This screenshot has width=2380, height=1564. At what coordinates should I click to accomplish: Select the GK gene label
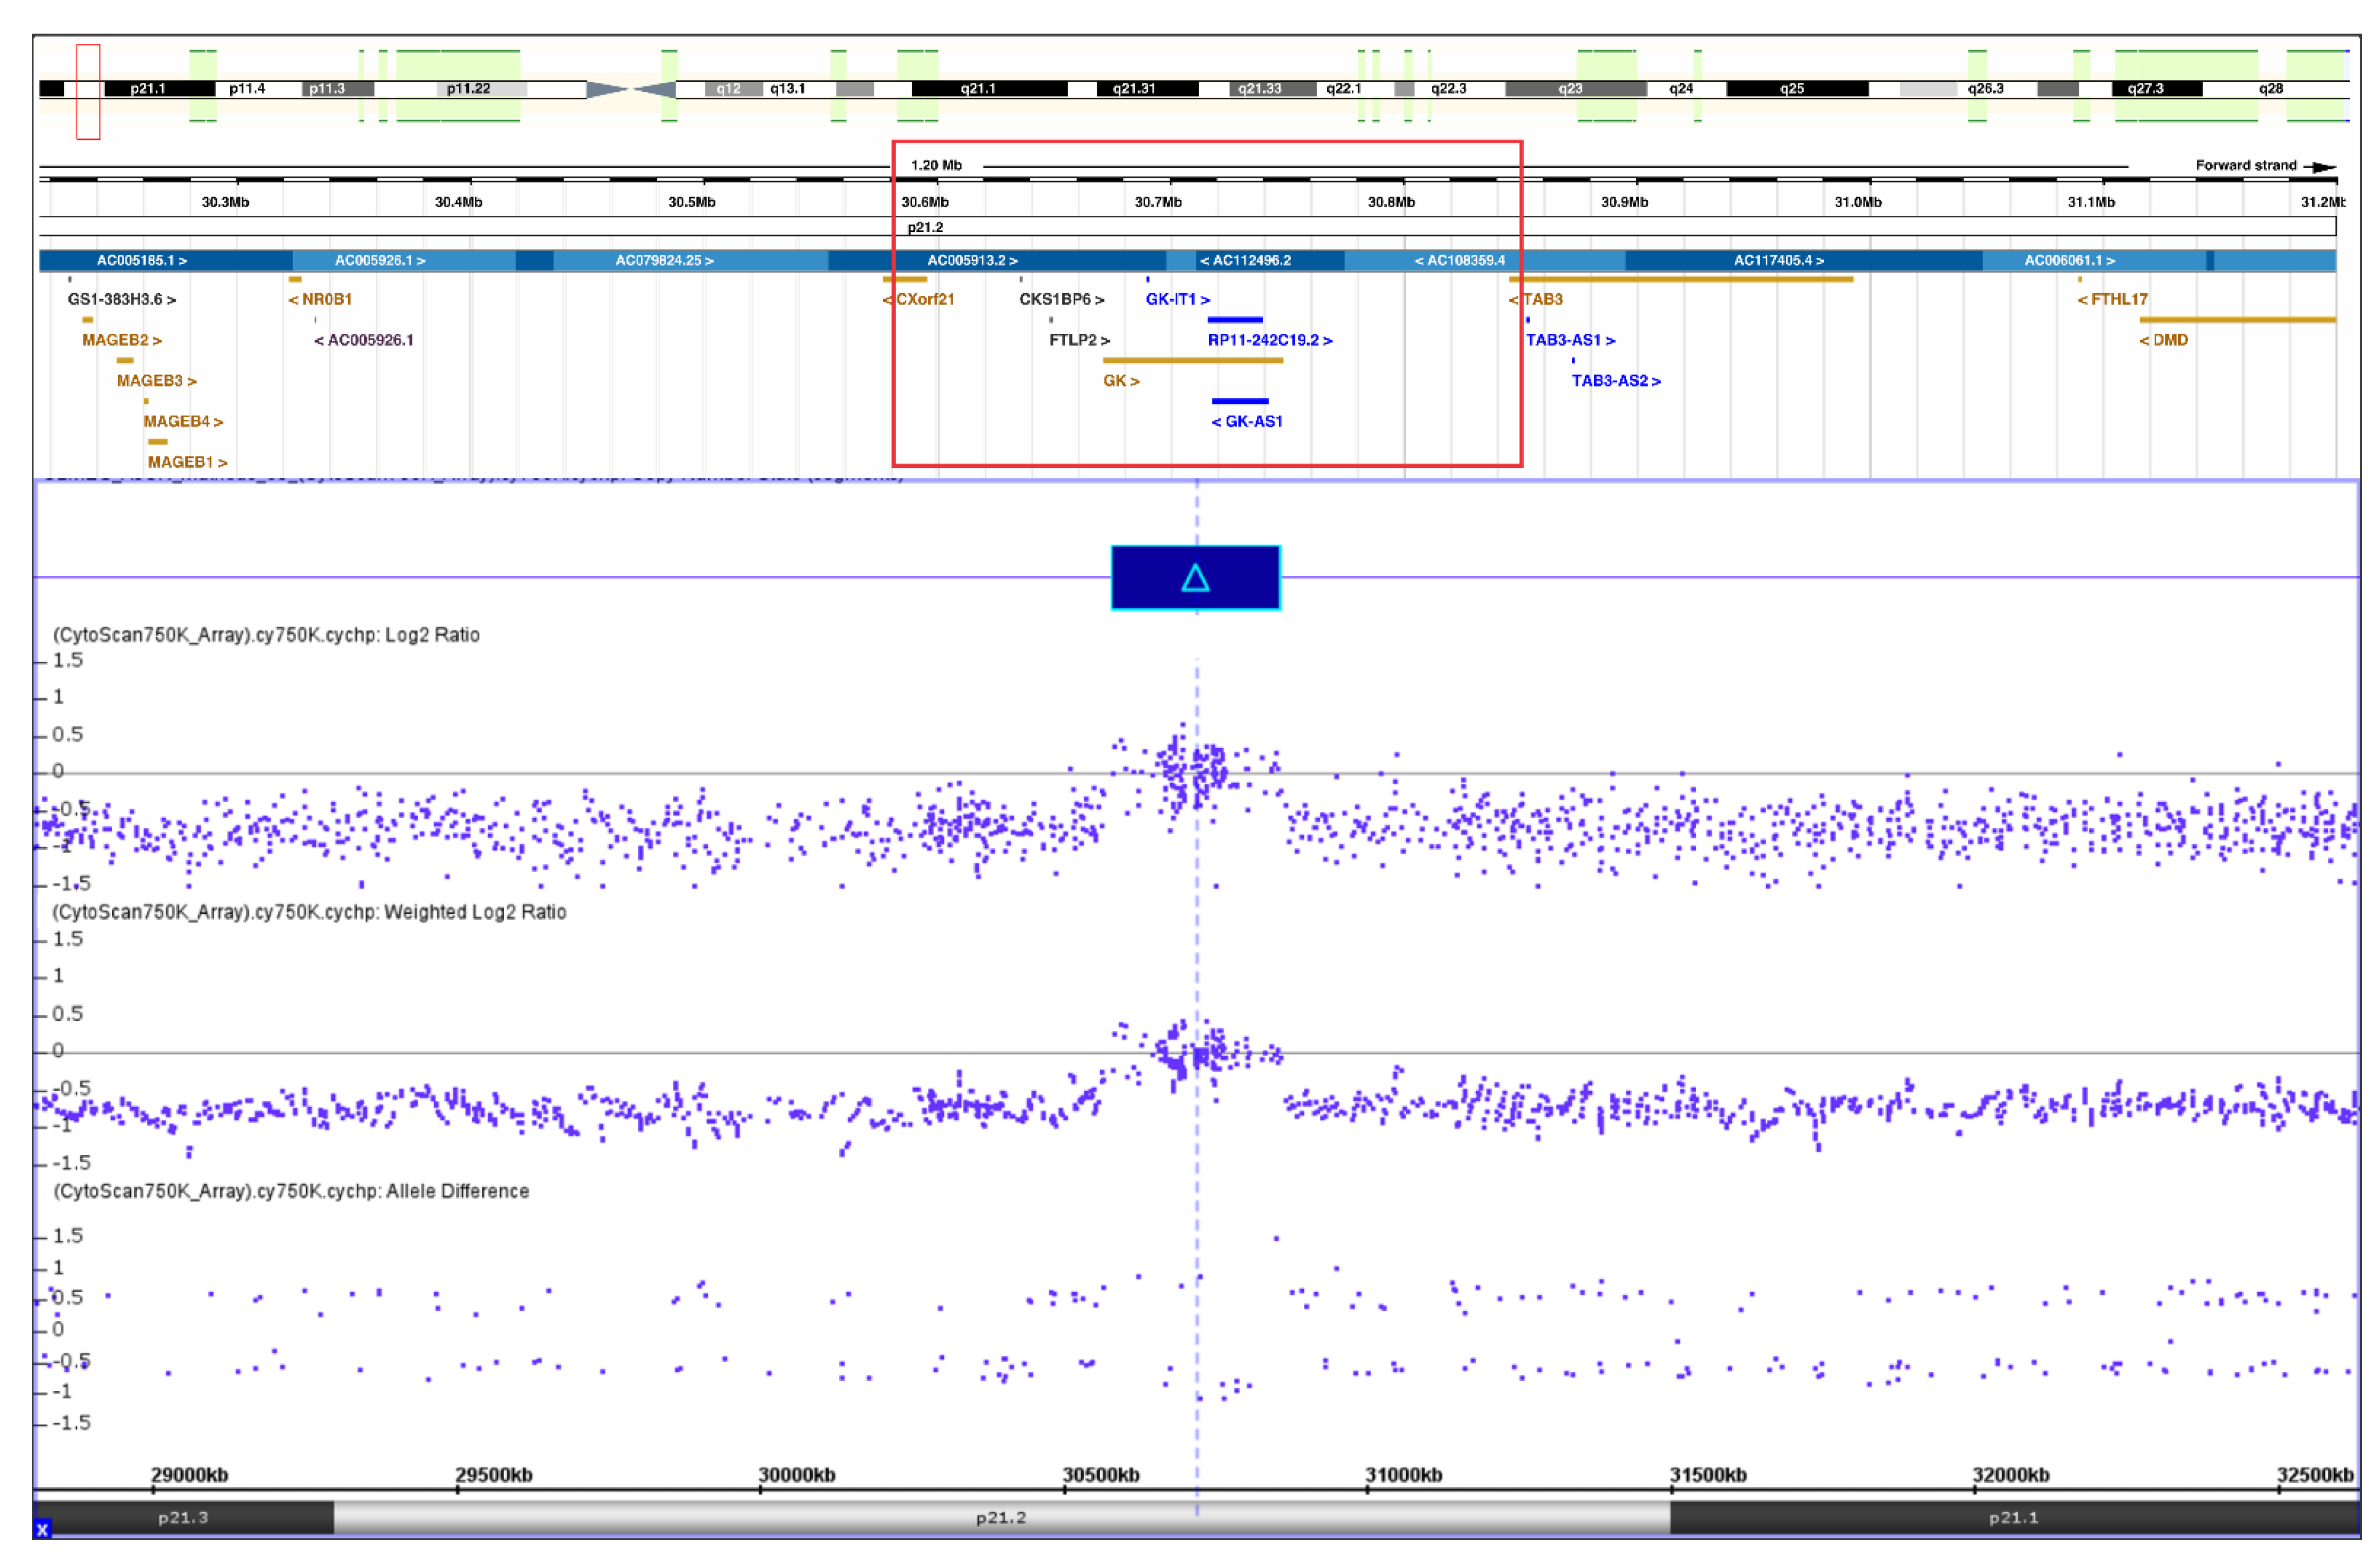[x=1121, y=381]
